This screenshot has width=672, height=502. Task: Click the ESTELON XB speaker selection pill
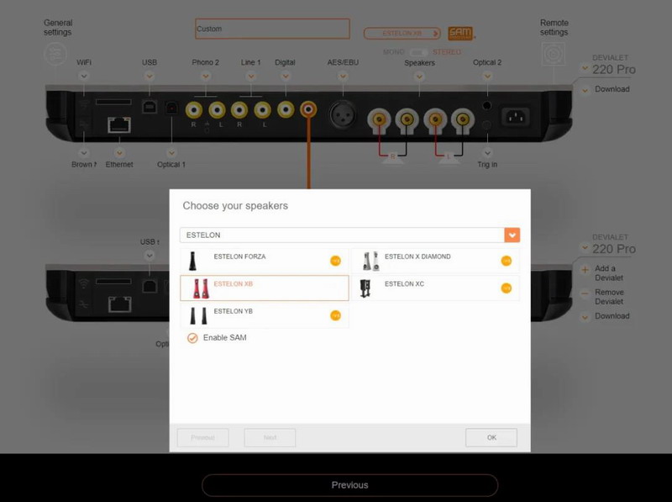click(402, 33)
